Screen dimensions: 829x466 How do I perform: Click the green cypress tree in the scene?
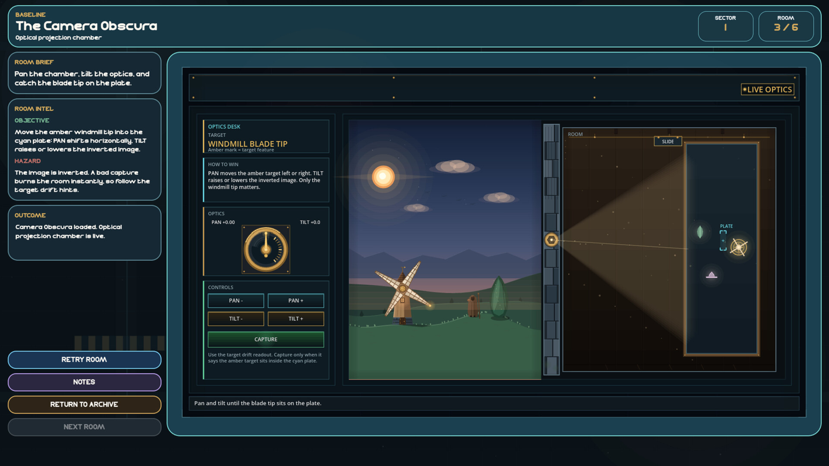[x=499, y=298]
